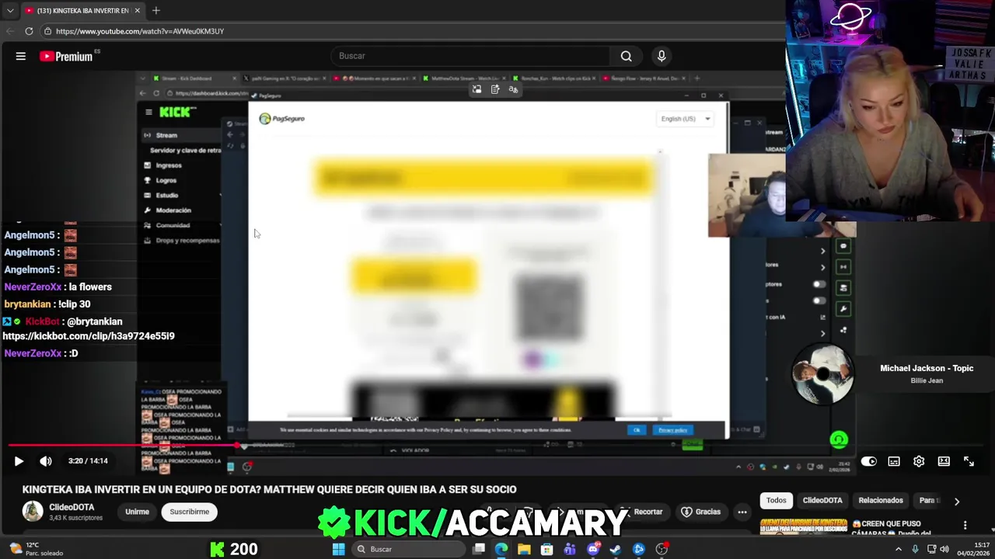Go back using the browser back arrow
995x559 pixels.
tap(10, 31)
